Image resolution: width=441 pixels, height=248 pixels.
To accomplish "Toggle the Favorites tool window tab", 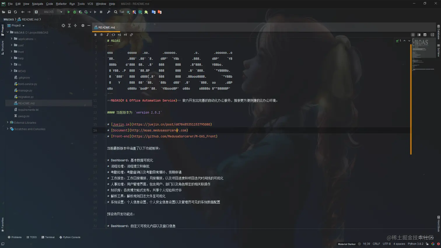I will click(x=2, y=225).
